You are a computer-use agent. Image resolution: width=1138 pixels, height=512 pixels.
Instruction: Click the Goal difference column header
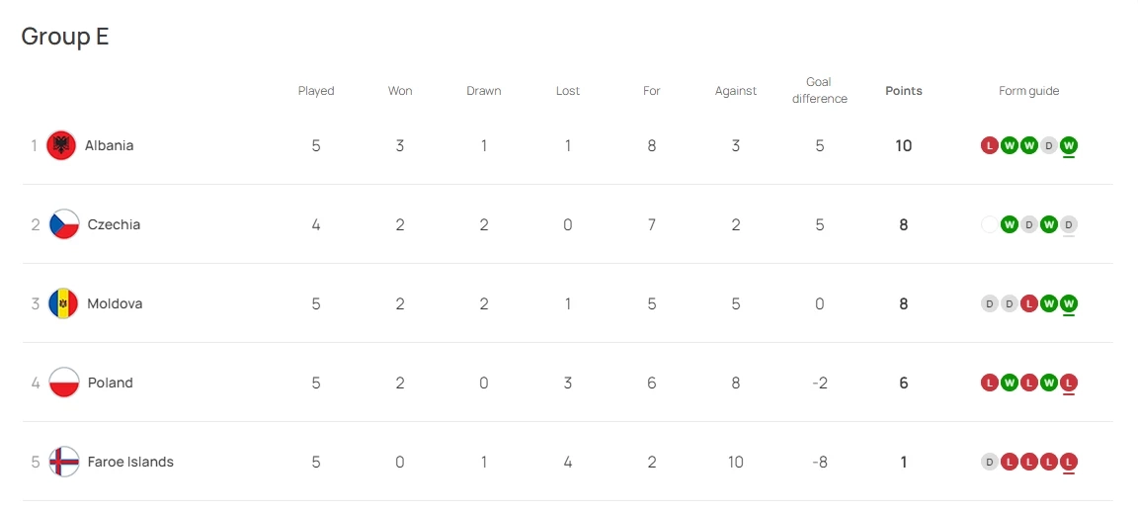(820, 90)
